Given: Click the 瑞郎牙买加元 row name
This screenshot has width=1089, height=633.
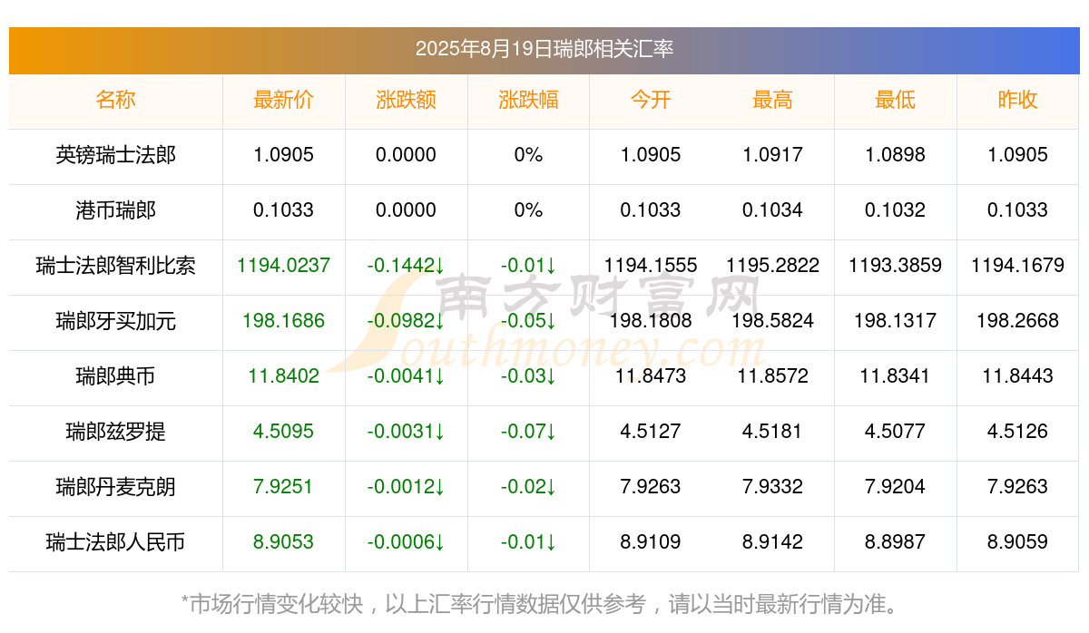Looking at the screenshot, I should tap(115, 321).
